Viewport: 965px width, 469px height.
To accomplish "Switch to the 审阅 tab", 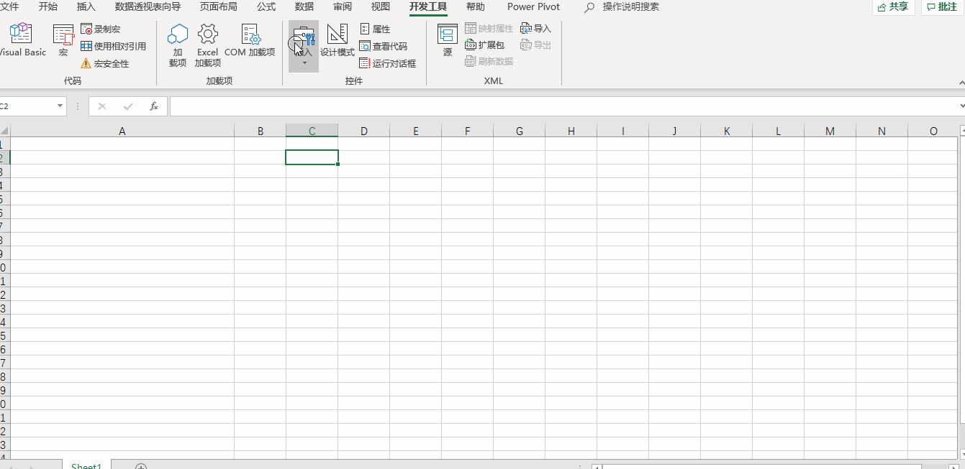I will coord(343,6).
